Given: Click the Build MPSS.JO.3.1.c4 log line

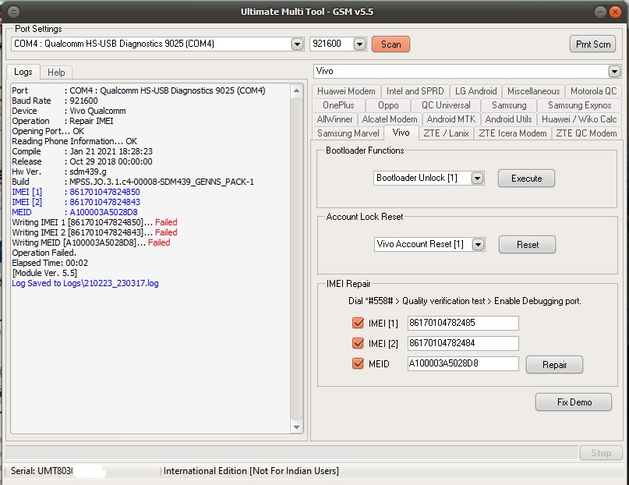Looking at the screenshot, I should tap(133, 182).
